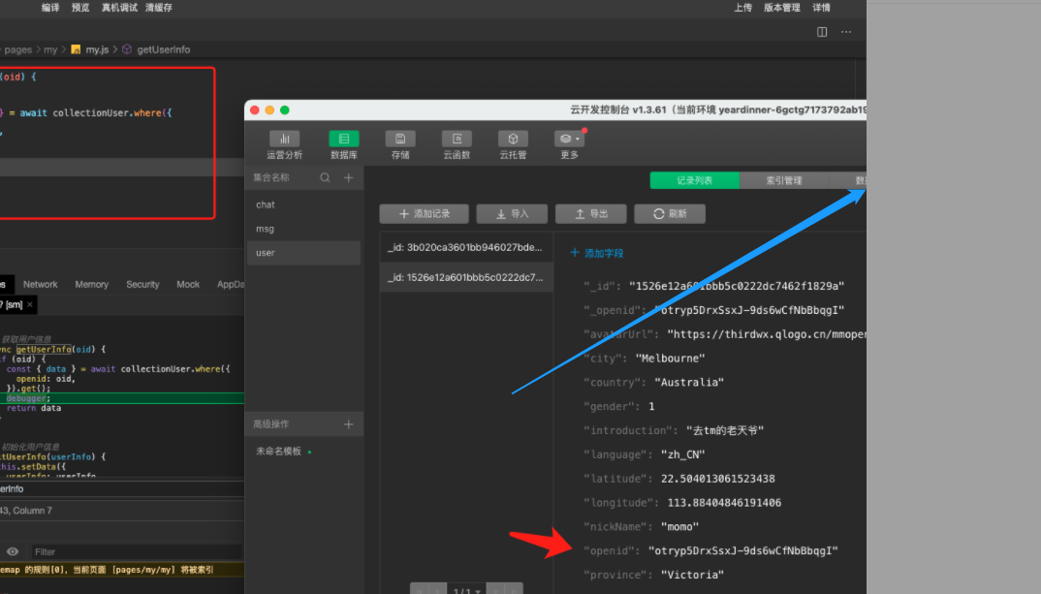Click the introduction value "去tm的老天爷"
The image size is (1041, 594).
pyautogui.click(x=725, y=430)
